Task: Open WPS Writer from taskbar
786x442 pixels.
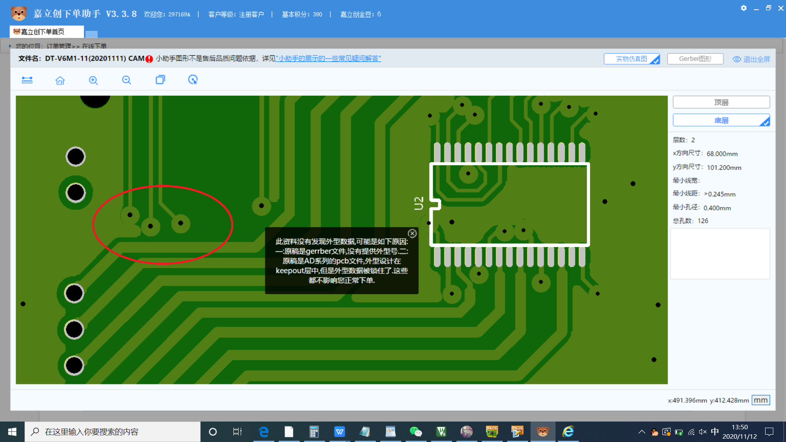Action: (x=340, y=432)
